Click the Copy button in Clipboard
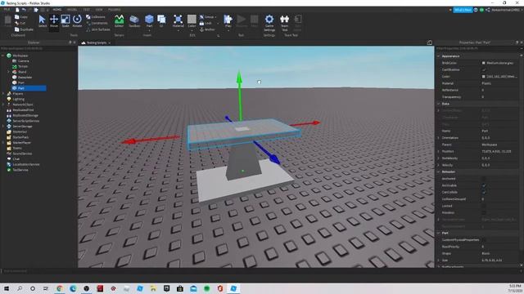The height and width of the screenshot is (294, 524). 21,16
